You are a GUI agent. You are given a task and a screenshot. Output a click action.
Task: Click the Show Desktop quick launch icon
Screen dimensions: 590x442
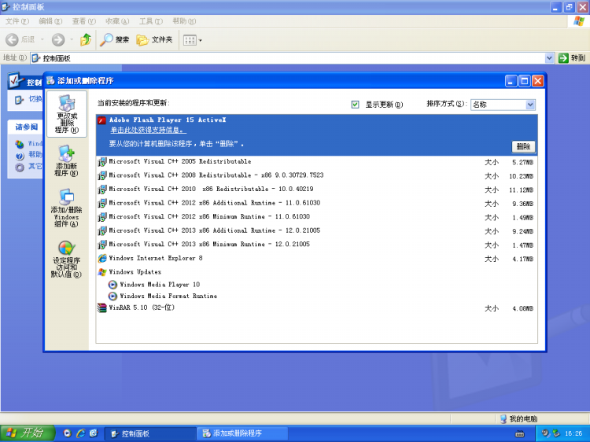(94, 433)
